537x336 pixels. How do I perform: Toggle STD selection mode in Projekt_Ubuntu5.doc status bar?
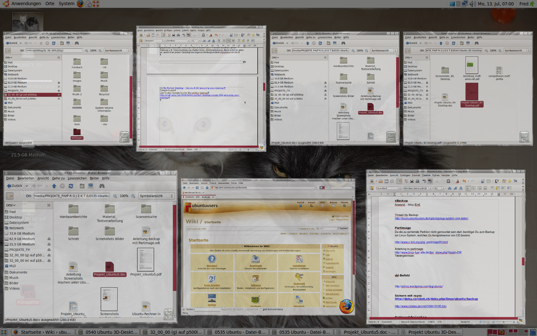point(440,322)
